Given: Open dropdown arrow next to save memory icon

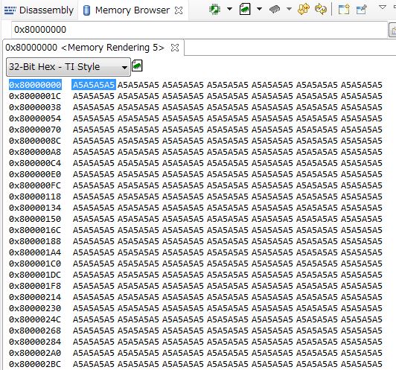Looking at the screenshot, I should tap(259, 9).
